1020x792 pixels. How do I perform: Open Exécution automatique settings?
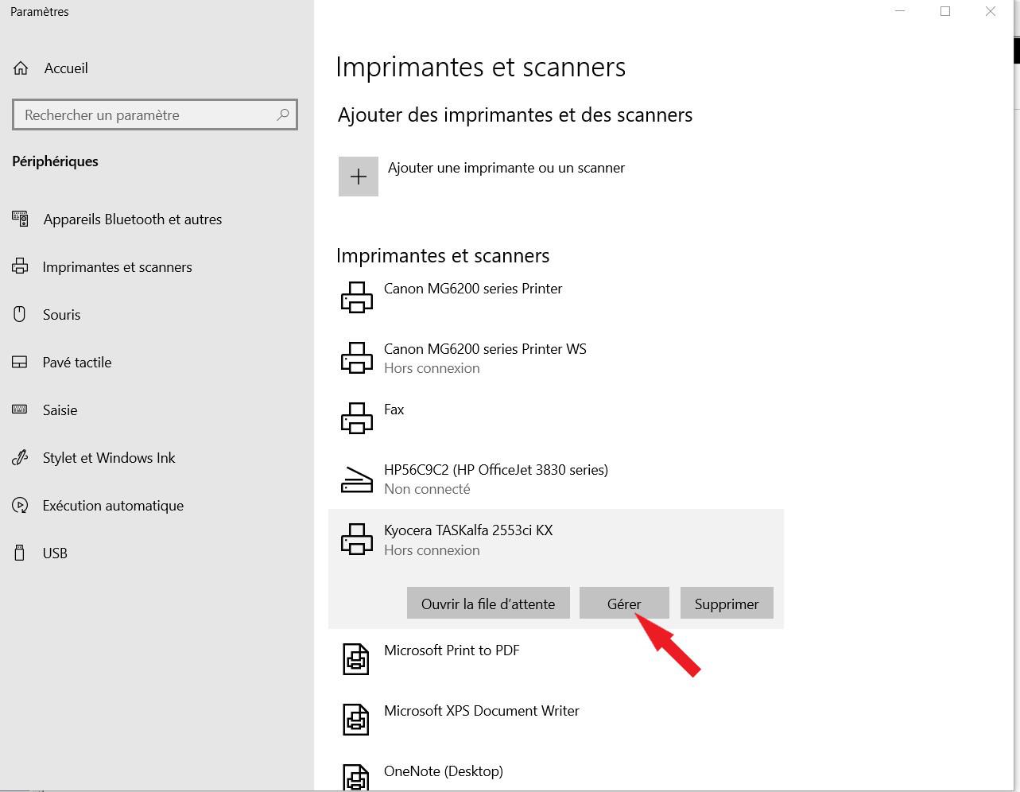pos(113,506)
